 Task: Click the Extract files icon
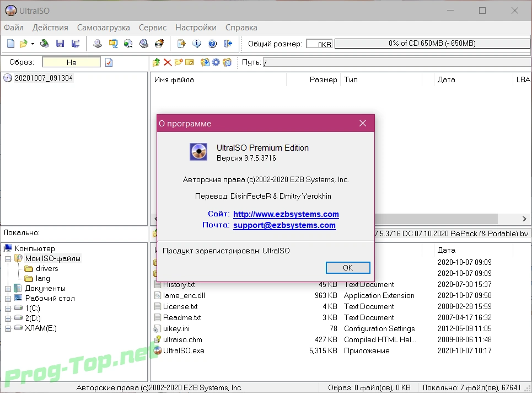[205, 62]
